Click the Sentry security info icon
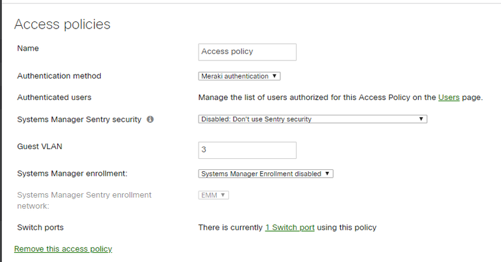Screen dimensions: 501x262 150,119
